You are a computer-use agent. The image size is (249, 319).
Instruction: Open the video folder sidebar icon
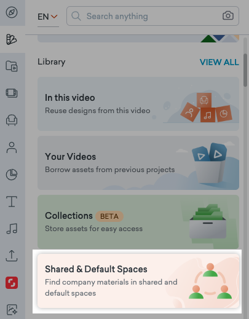coord(12,66)
